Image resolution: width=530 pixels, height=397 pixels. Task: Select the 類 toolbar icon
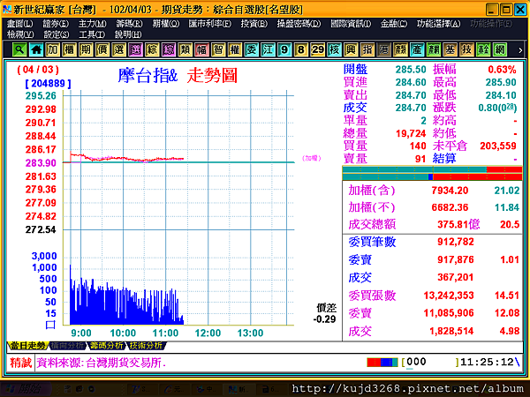click(x=185, y=50)
